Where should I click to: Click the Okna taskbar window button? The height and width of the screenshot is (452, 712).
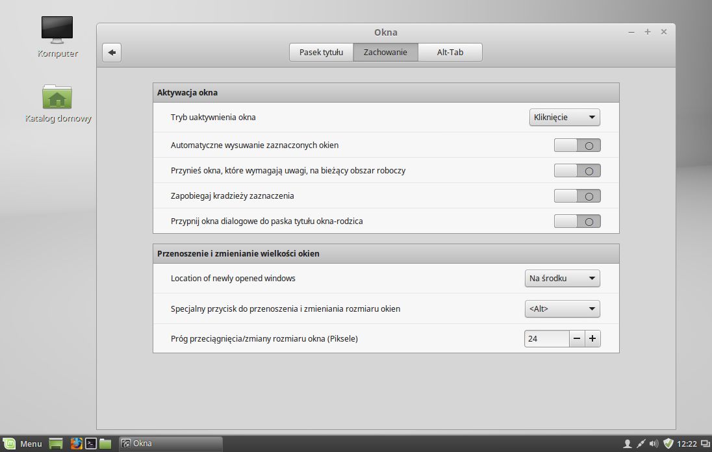(171, 444)
